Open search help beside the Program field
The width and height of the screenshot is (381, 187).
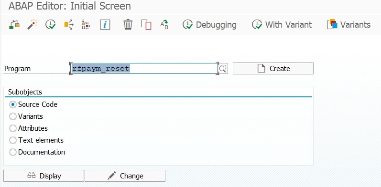[223, 69]
